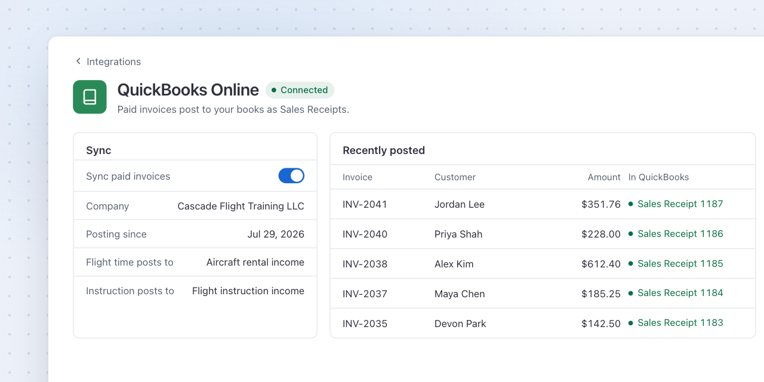Click Aircraft rental income account value
The image size is (764, 382).
(255, 263)
